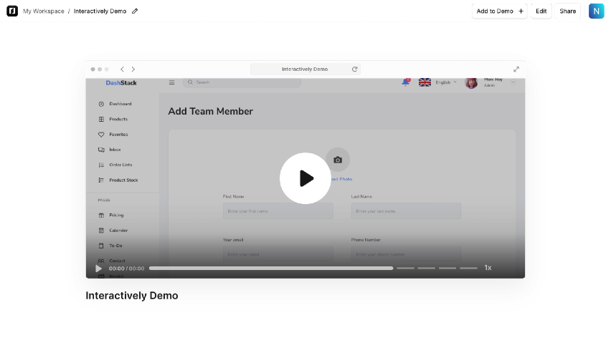Click the First Name input field

(278, 211)
